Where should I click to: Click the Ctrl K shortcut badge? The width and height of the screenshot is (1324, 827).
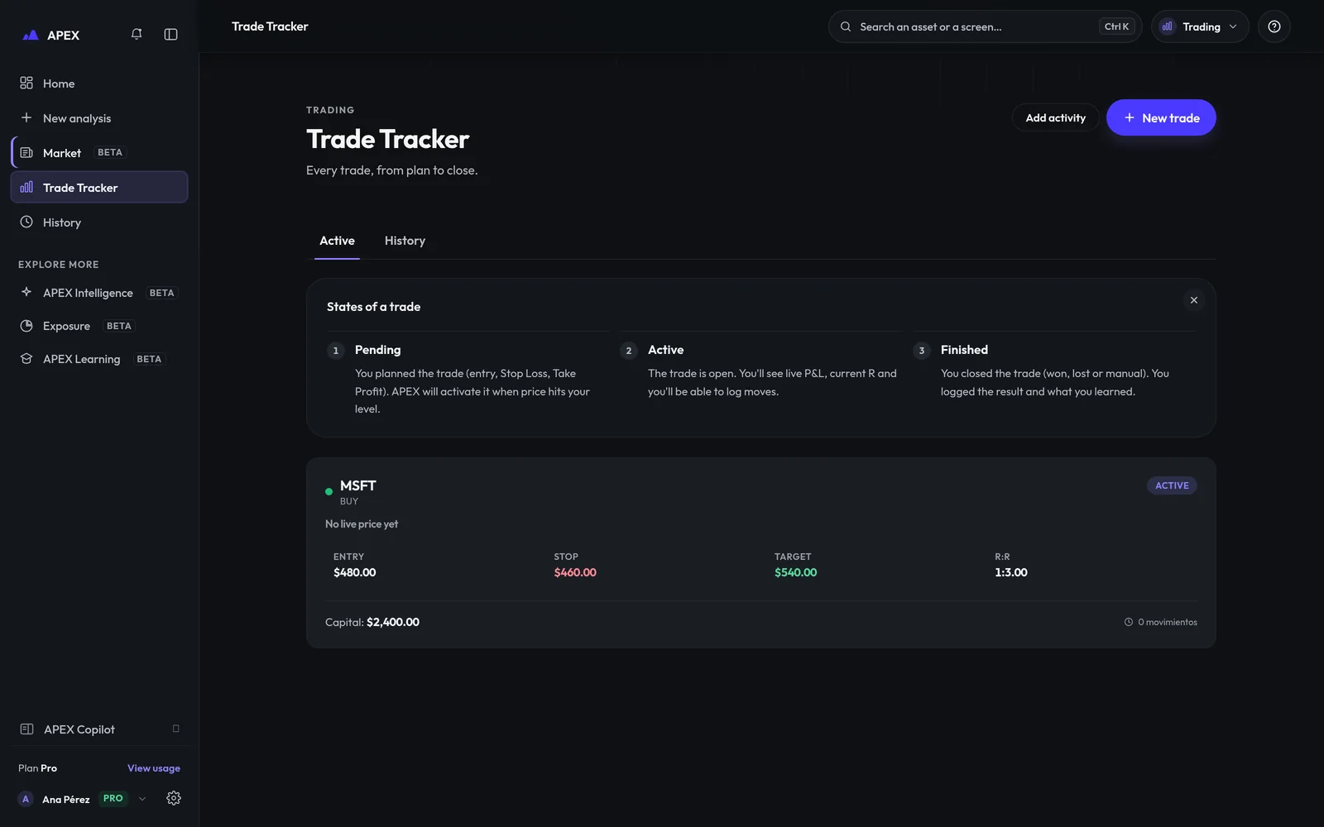pos(1116,26)
